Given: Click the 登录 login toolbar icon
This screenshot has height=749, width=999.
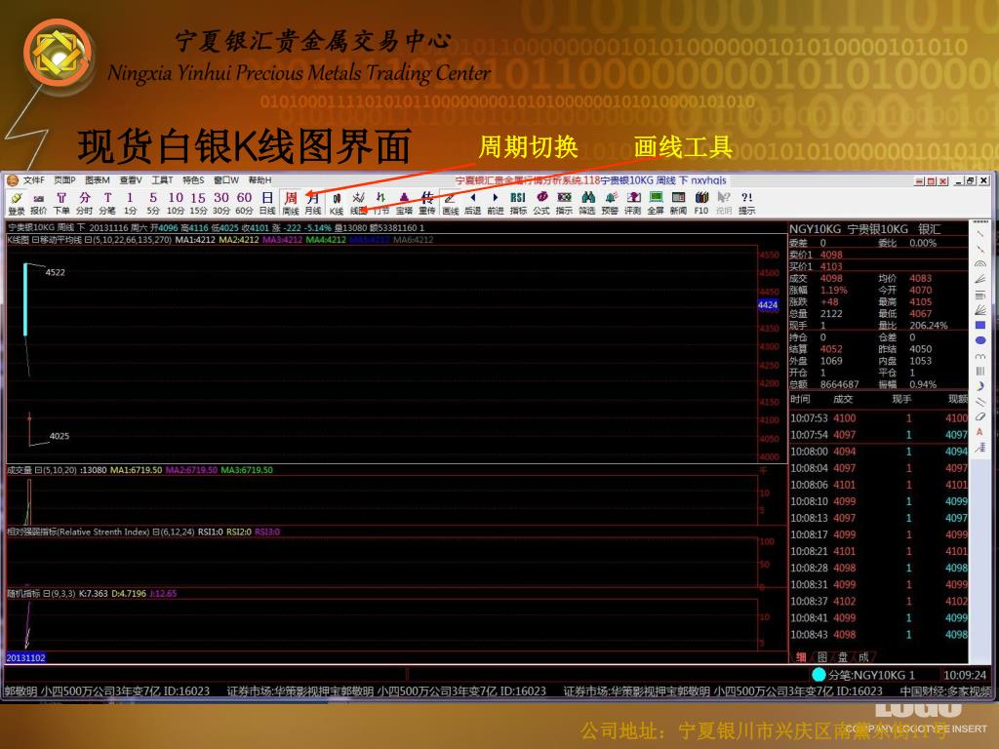Looking at the screenshot, I should coord(17,203).
